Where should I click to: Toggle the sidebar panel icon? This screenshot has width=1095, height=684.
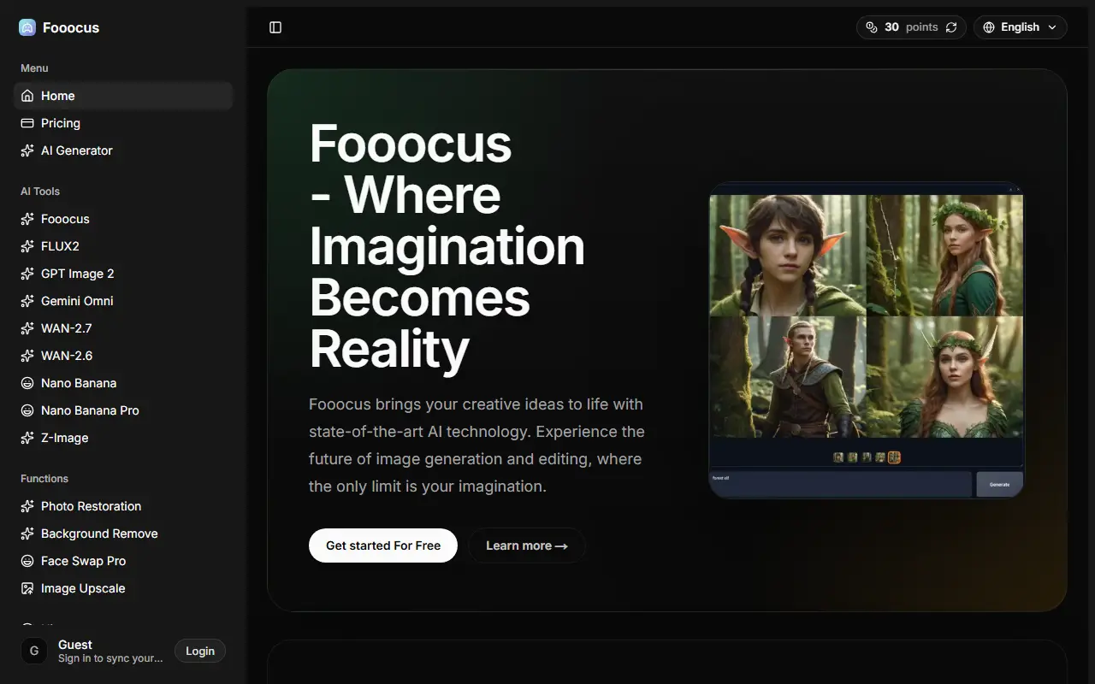point(275,27)
